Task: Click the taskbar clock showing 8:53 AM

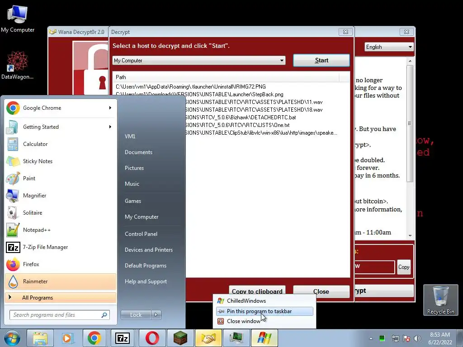Action: 440,338
